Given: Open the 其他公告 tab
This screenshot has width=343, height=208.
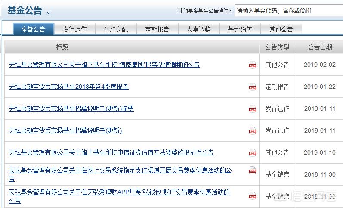Looking at the screenshot, I should pyautogui.click(x=281, y=29).
